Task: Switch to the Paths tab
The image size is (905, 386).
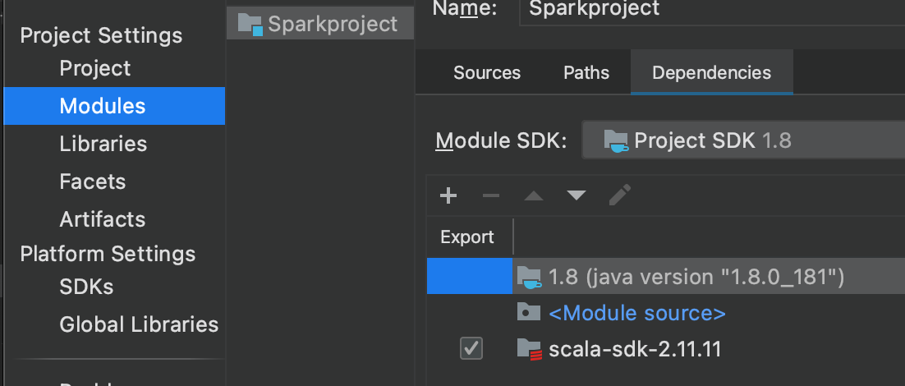Action: 586,73
